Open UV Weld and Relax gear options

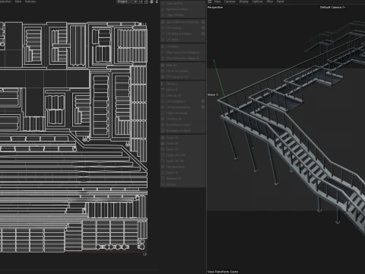click(x=203, y=33)
